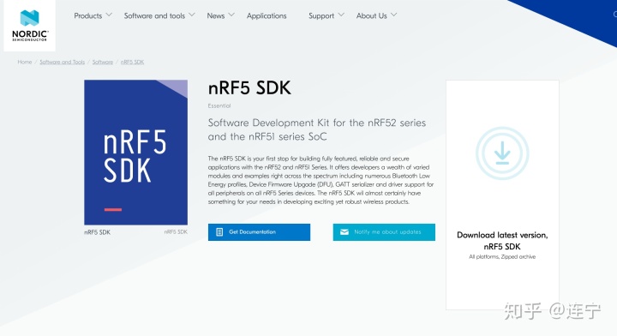Click All platforms, Zipped archive text
This screenshot has width=617, height=336.
(502, 256)
